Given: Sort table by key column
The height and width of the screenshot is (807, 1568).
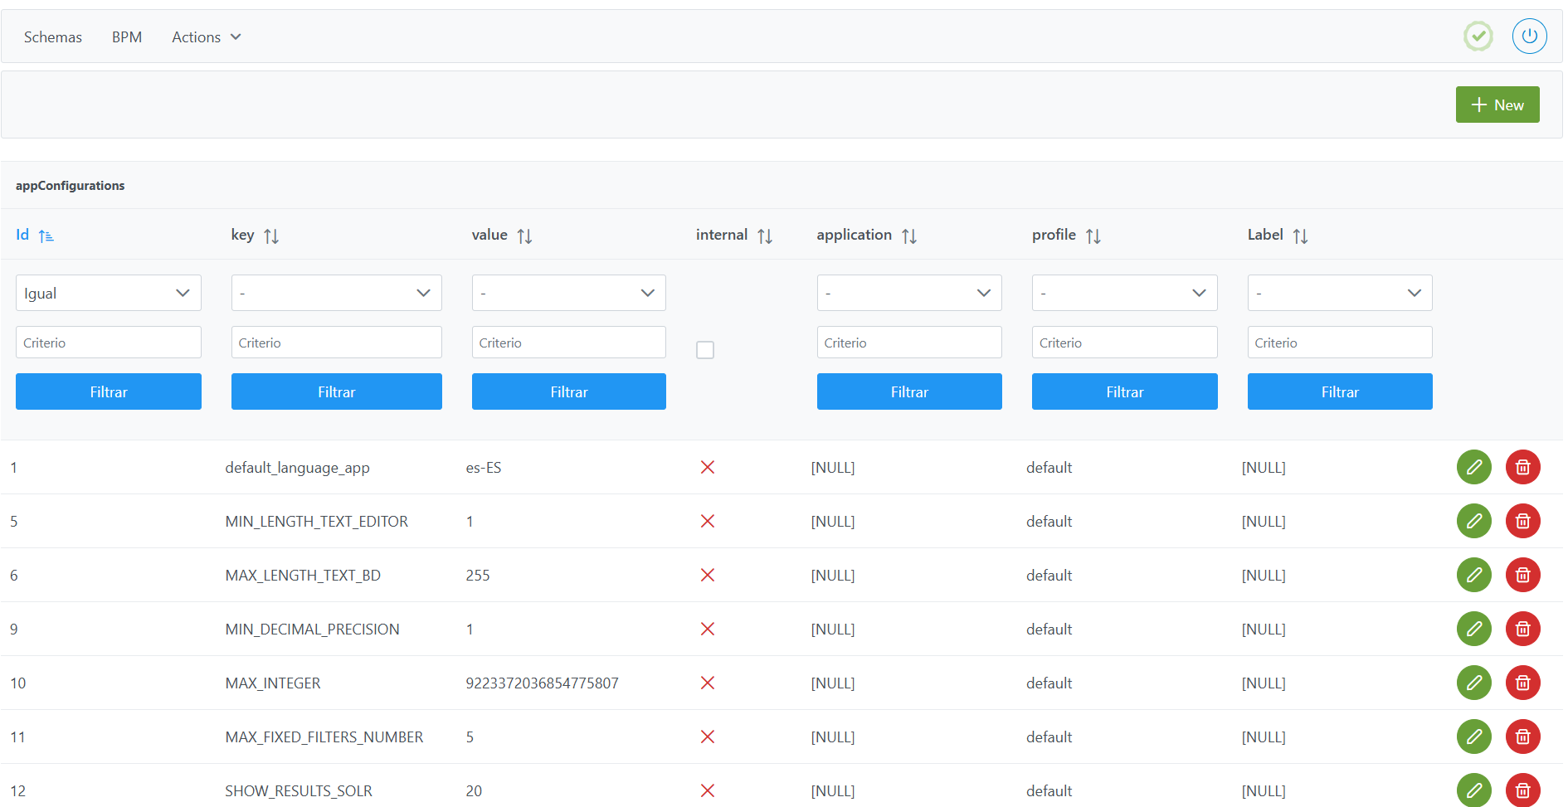Looking at the screenshot, I should coord(271,236).
